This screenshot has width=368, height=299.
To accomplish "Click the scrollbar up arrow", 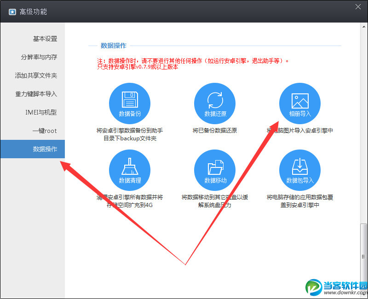I will coord(364,27).
